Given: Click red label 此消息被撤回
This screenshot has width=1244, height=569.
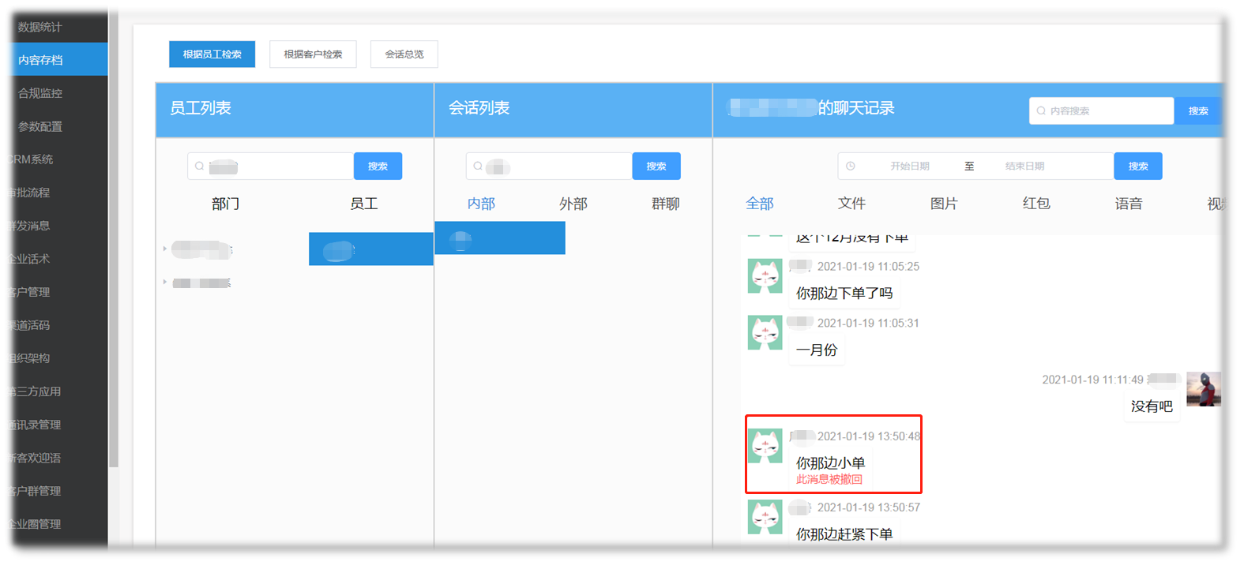Looking at the screenshot, I should click(x=829, y=480).
